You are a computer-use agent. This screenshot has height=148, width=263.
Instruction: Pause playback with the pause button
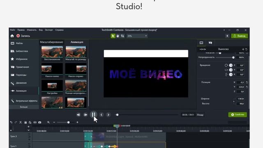point(93,115)
